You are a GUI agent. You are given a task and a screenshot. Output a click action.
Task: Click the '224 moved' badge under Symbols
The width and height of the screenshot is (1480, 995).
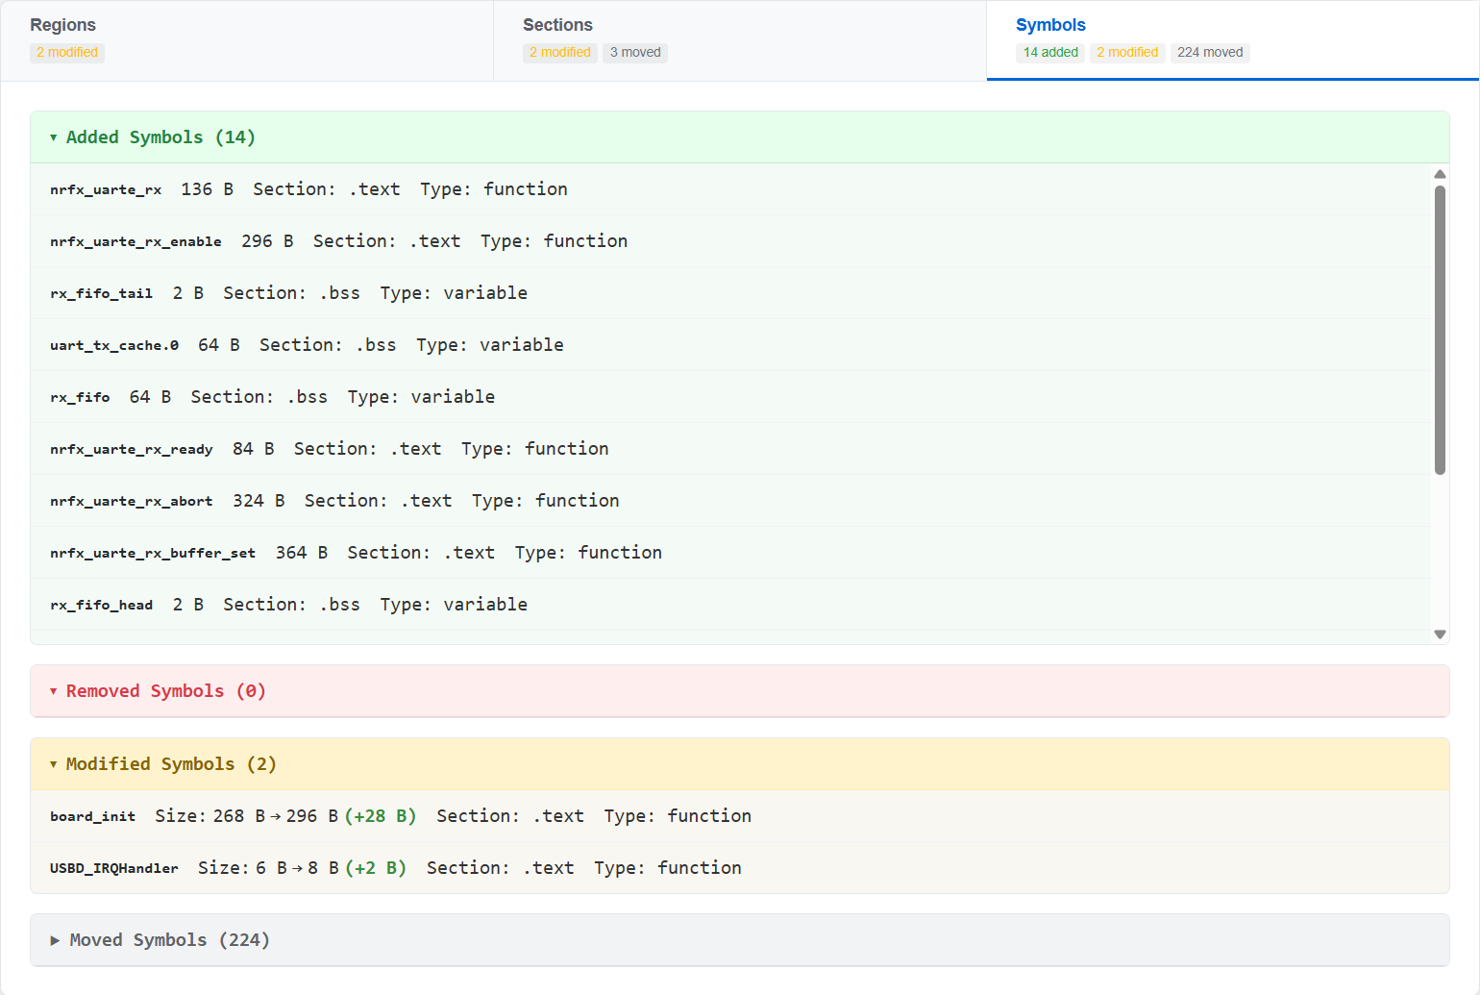point(1210,53)
